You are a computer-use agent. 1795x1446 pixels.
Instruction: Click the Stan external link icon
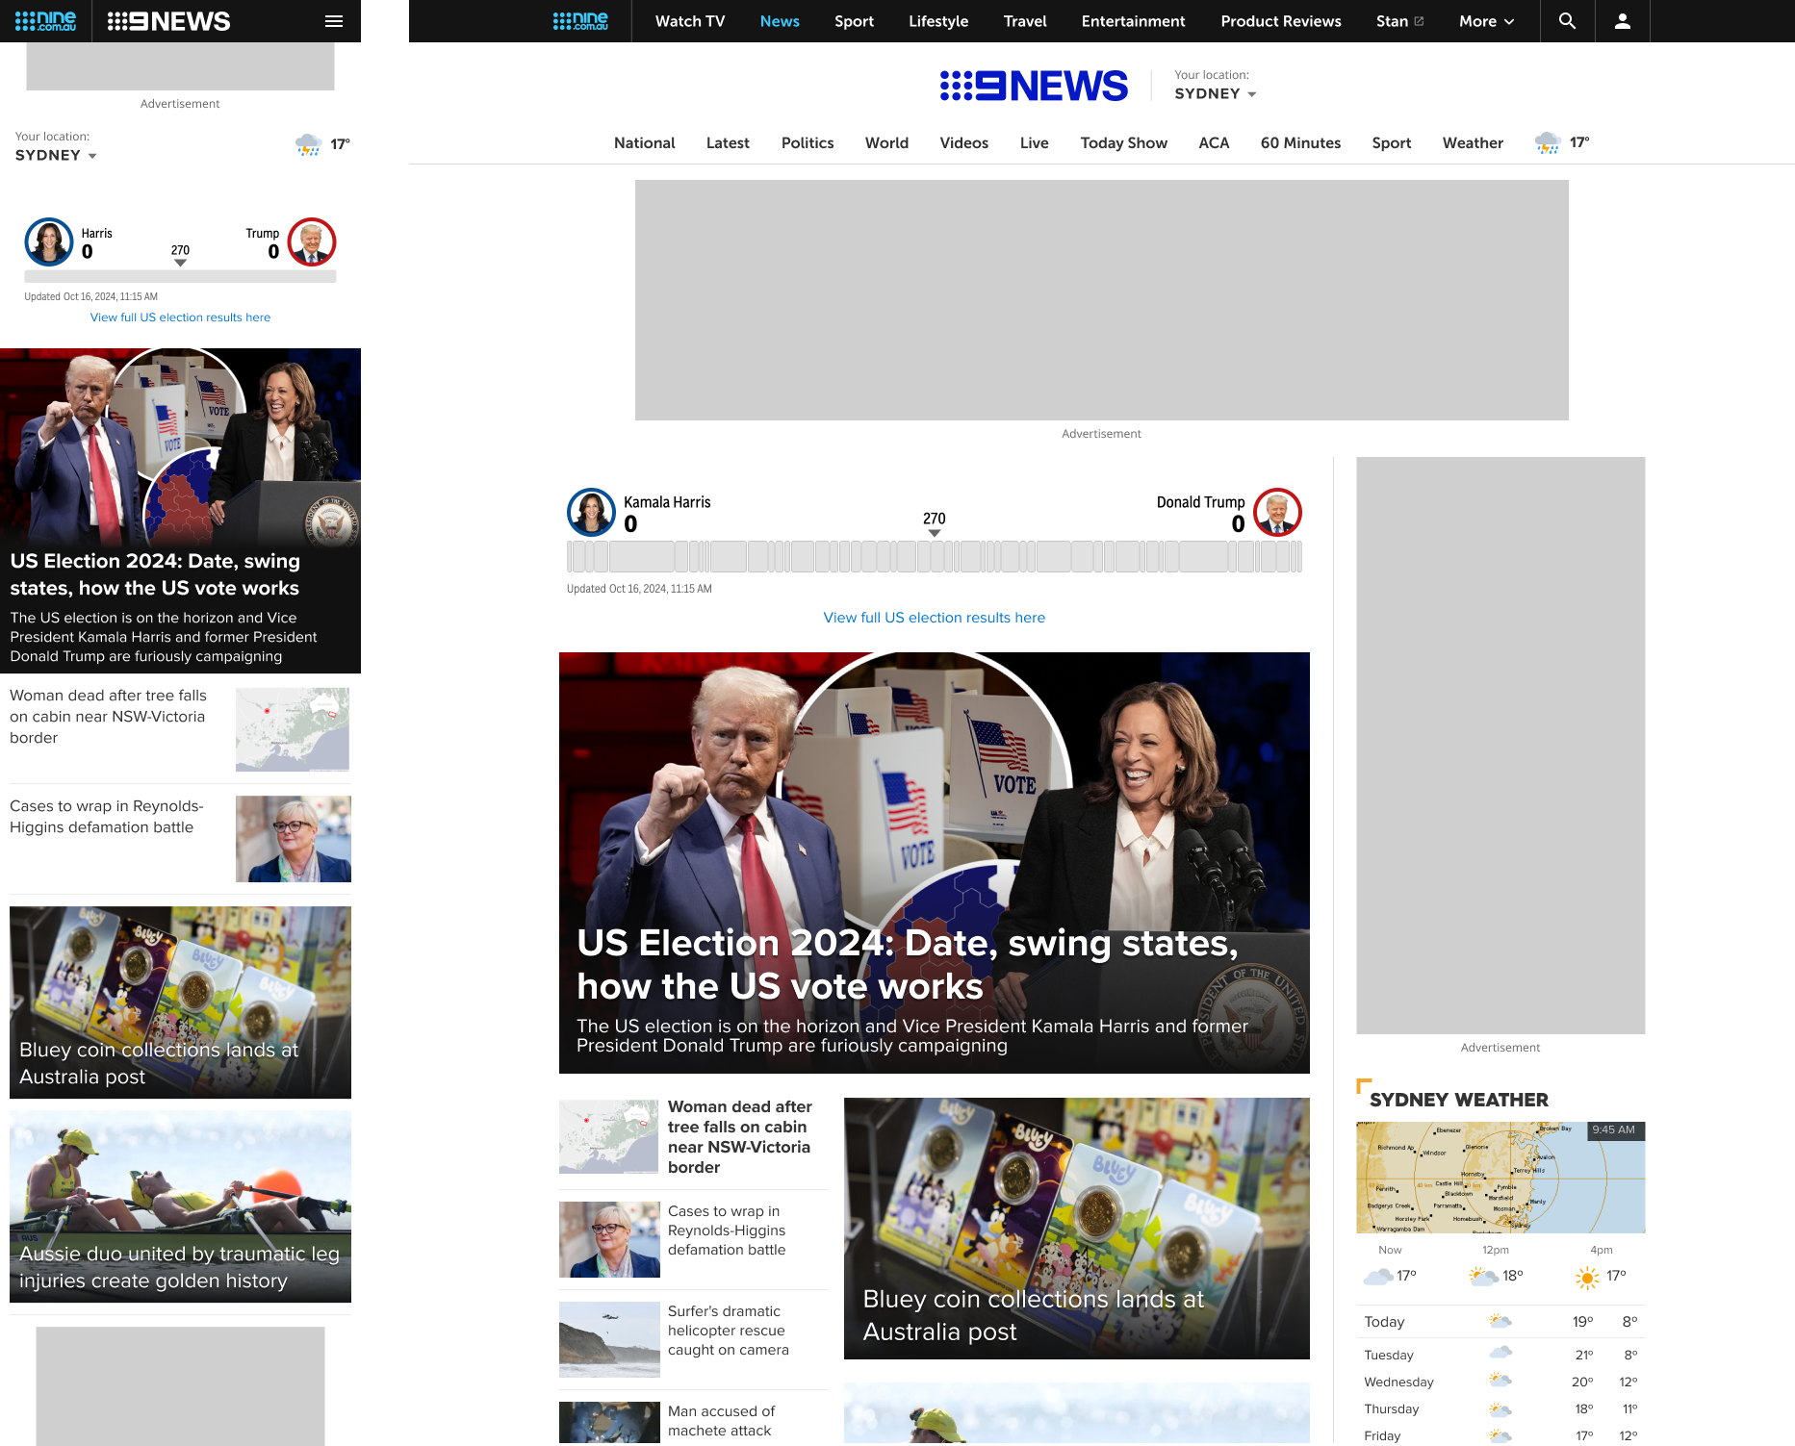pyautogui.click(x=1419, y=21)
